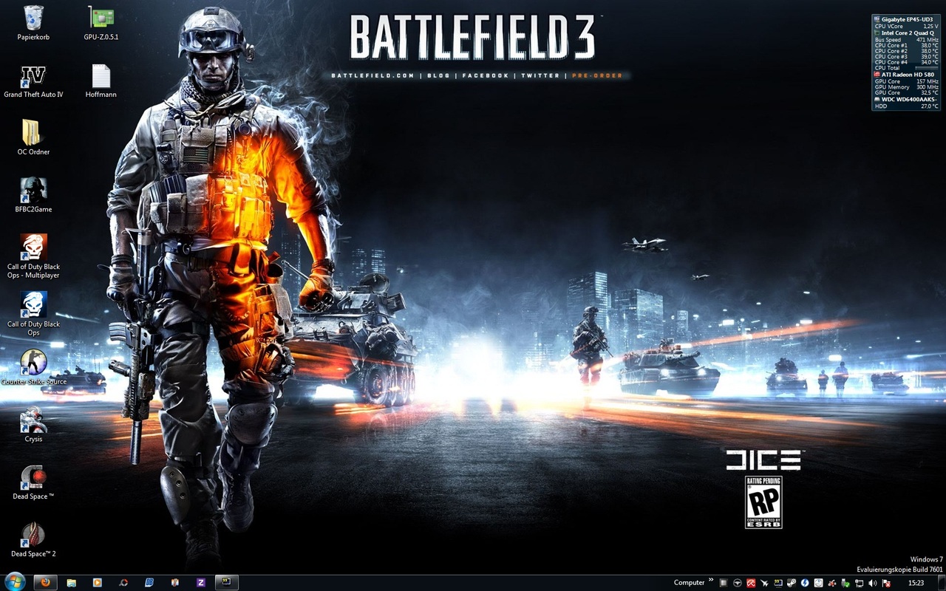
Task: Open Avira red umbrella tray icon
Action: click(751, 583)
